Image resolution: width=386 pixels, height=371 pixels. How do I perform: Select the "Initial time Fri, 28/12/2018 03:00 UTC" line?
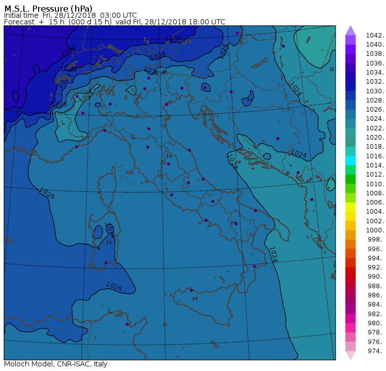tap(71, 15)
